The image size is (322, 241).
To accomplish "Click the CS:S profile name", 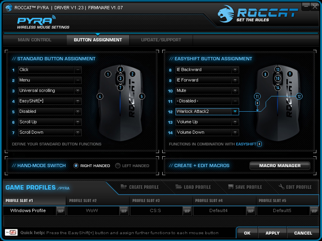I will click(155, 210).
